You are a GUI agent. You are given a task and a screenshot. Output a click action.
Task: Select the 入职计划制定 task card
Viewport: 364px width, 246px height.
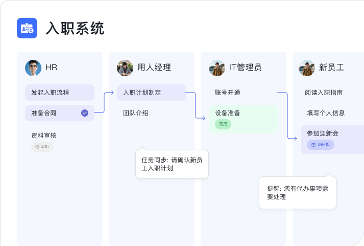click(152, 93)
